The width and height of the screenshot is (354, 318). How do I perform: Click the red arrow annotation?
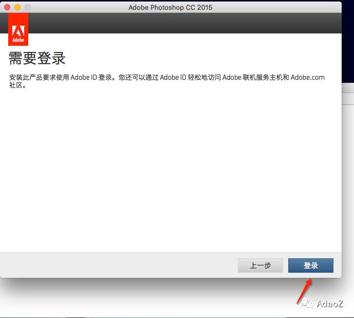pyautogui.click(x=303, y=292)
